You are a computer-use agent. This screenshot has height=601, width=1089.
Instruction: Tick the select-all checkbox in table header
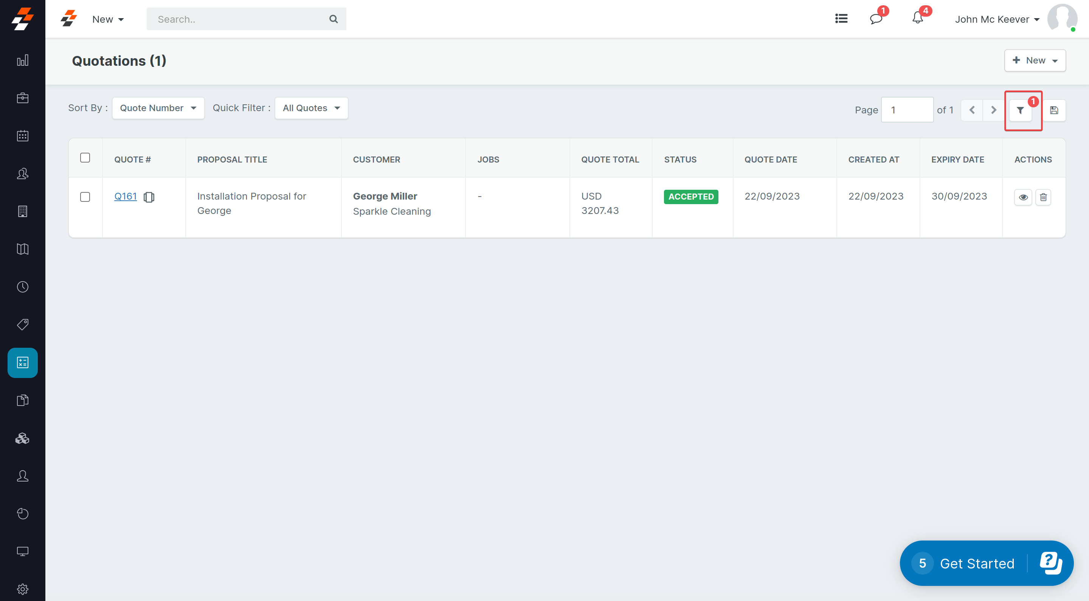point(85,158)
